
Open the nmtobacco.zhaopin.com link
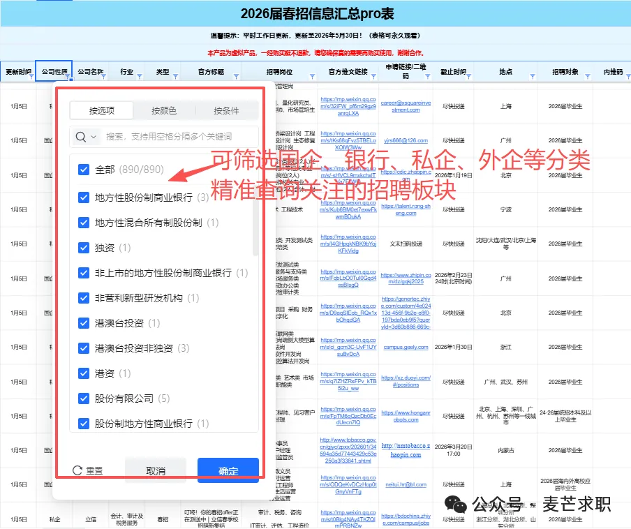pos(406,450)
